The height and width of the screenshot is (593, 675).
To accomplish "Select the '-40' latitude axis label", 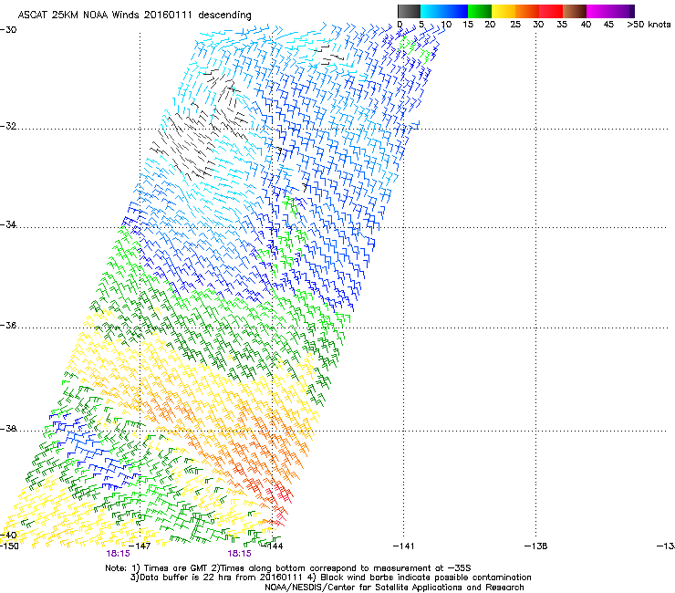I will click(8, 535).
